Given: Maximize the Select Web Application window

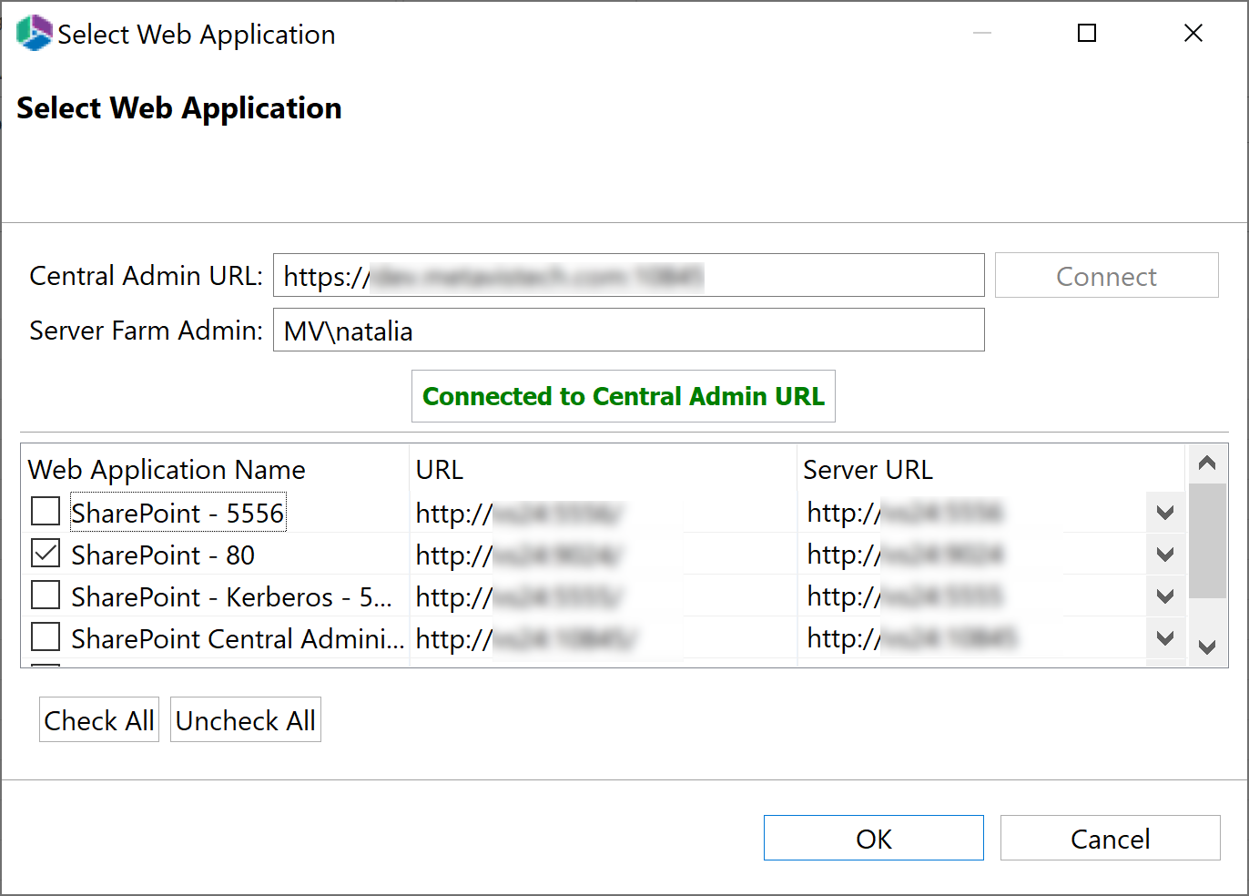Looking at the screenshot, I should pos(1086,34).
